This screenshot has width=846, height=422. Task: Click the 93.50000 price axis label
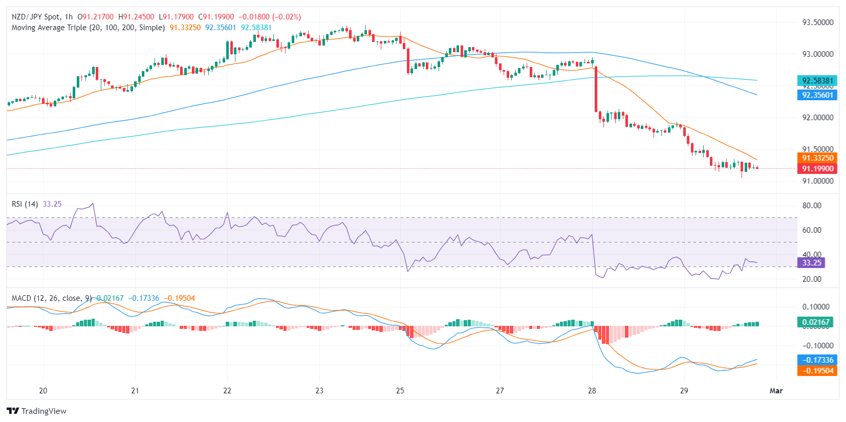coord(817,23)
